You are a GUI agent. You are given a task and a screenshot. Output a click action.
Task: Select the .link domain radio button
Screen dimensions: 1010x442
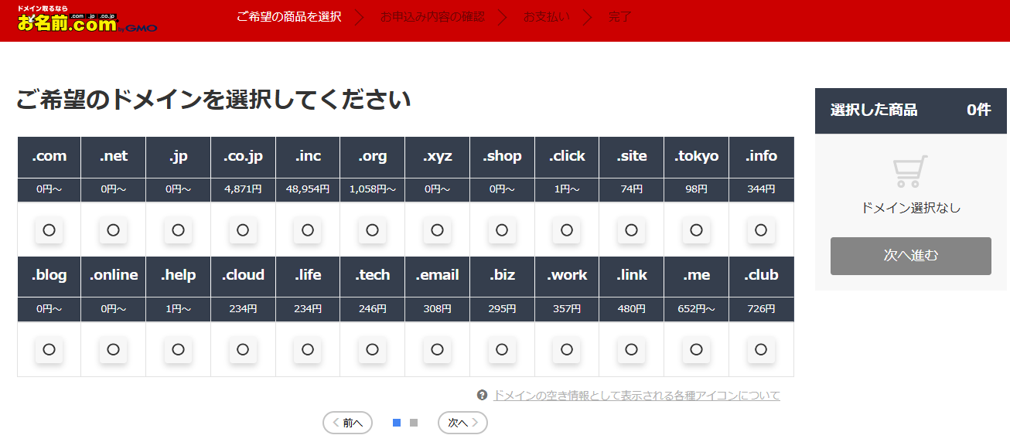coord(631,349)
